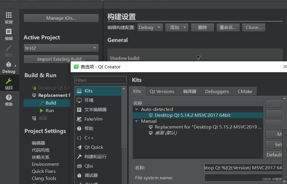Screen dimensions: 287x184
Task: Select Build under Replacement kit
Action: coord(47,103)
